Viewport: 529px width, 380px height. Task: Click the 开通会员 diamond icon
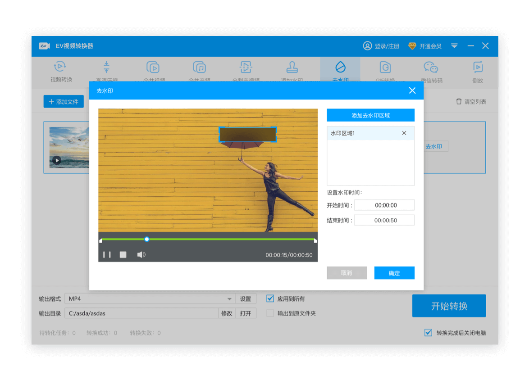(412, 46)
